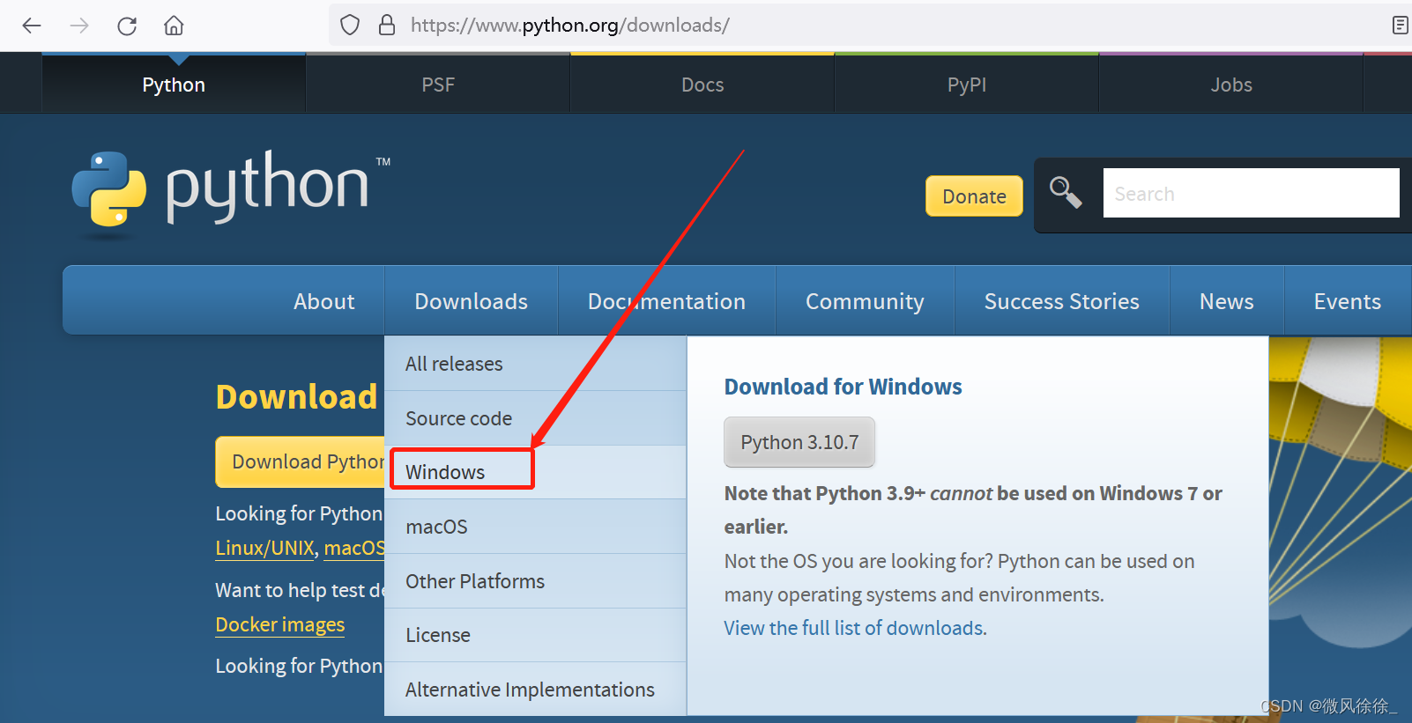Open the Python top site tab

tap(174, 85)
